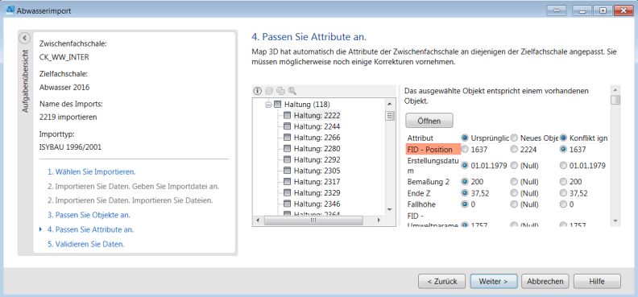Choose (Null) radio for Fallhöhe

[x=514, y=204]
